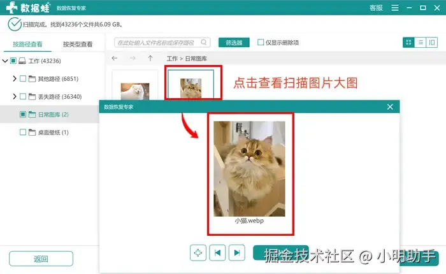
Task: Click the fit-to-window zoom icon button
Action: click(198, 253)
